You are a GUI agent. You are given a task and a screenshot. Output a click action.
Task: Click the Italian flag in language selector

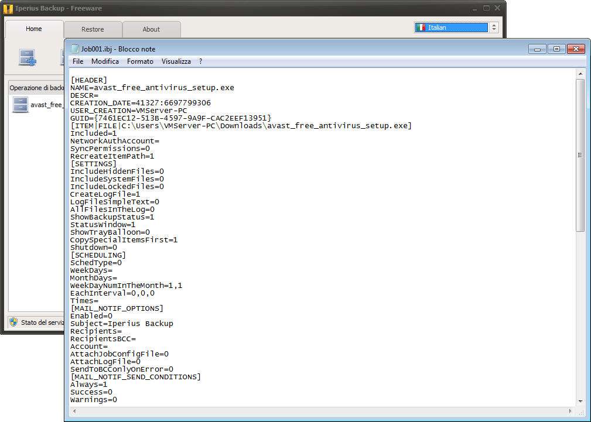point(421,28)
